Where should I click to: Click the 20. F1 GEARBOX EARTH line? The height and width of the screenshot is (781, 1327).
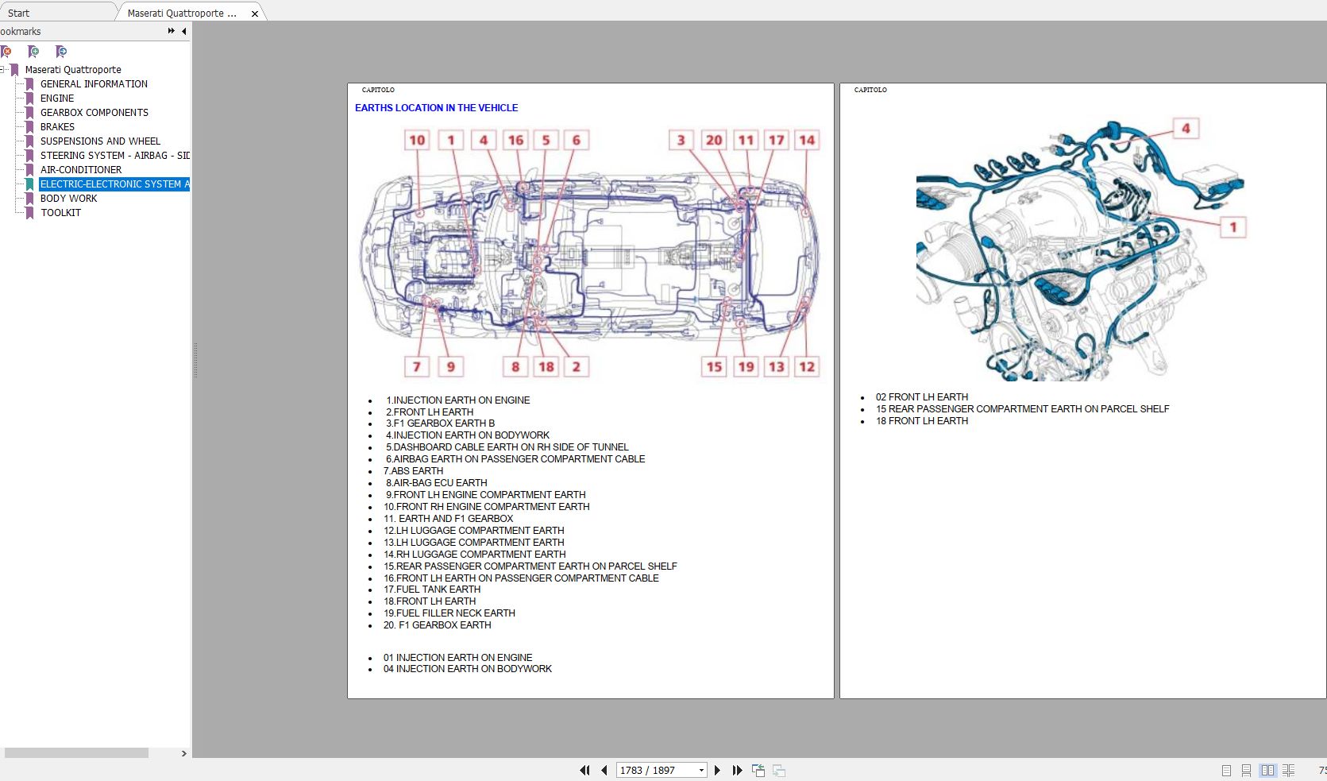pos(437,625)
